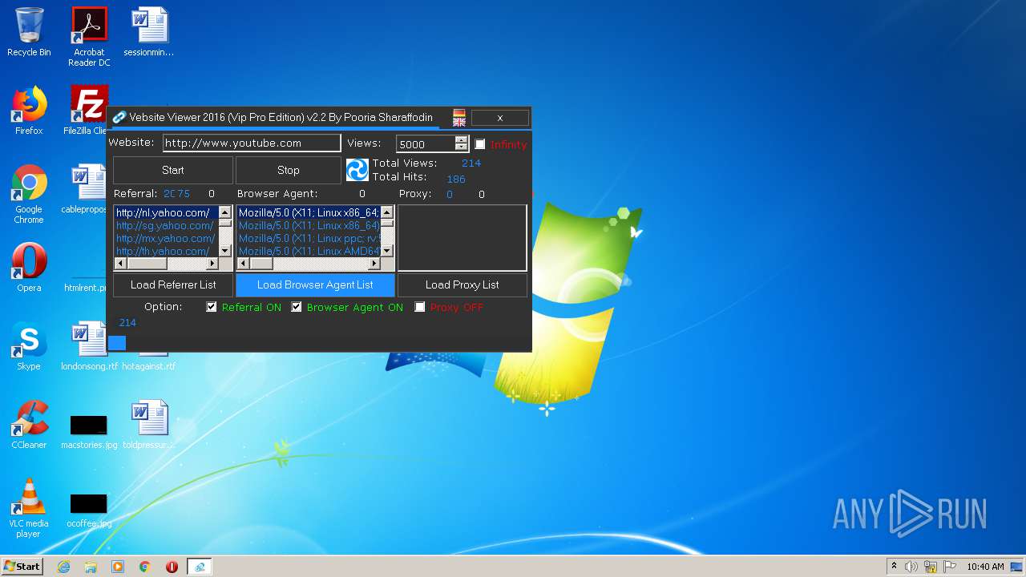Viewport: 1026px width, 577px height.
Task: Click the Action Center flag tray icon
Action: tap(950, 567)
